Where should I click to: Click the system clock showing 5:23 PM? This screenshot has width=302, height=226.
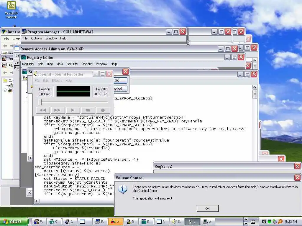tap(291, 222)
